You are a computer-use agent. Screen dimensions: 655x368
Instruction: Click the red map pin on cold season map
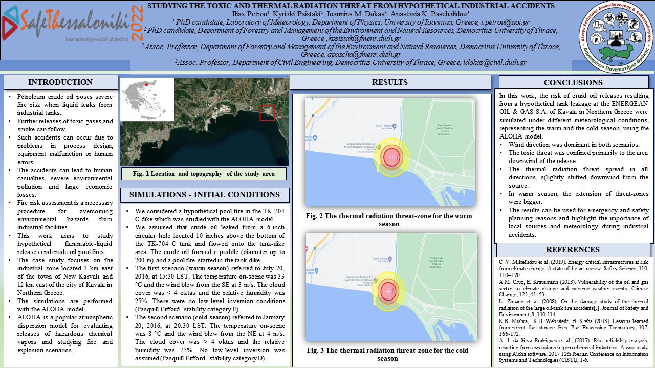(x=308, y=248)
